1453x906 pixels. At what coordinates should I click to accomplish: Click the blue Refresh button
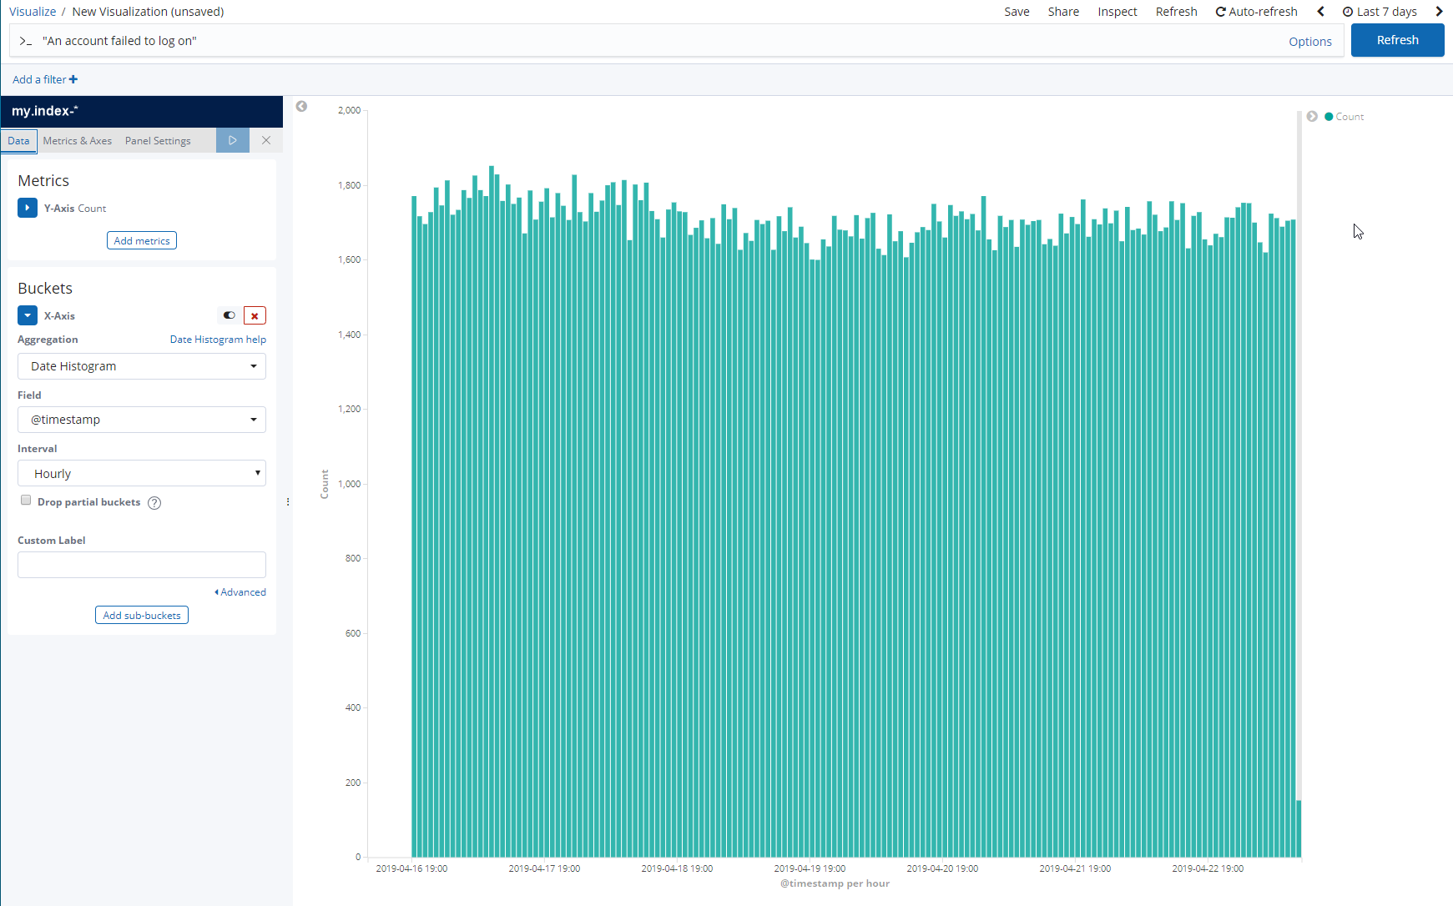1397,40
